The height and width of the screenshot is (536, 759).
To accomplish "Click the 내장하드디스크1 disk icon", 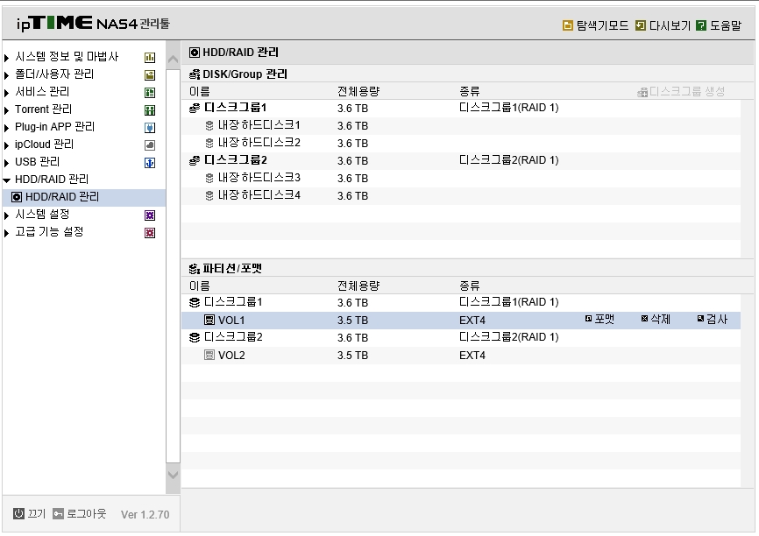I will tap(209, 125).
